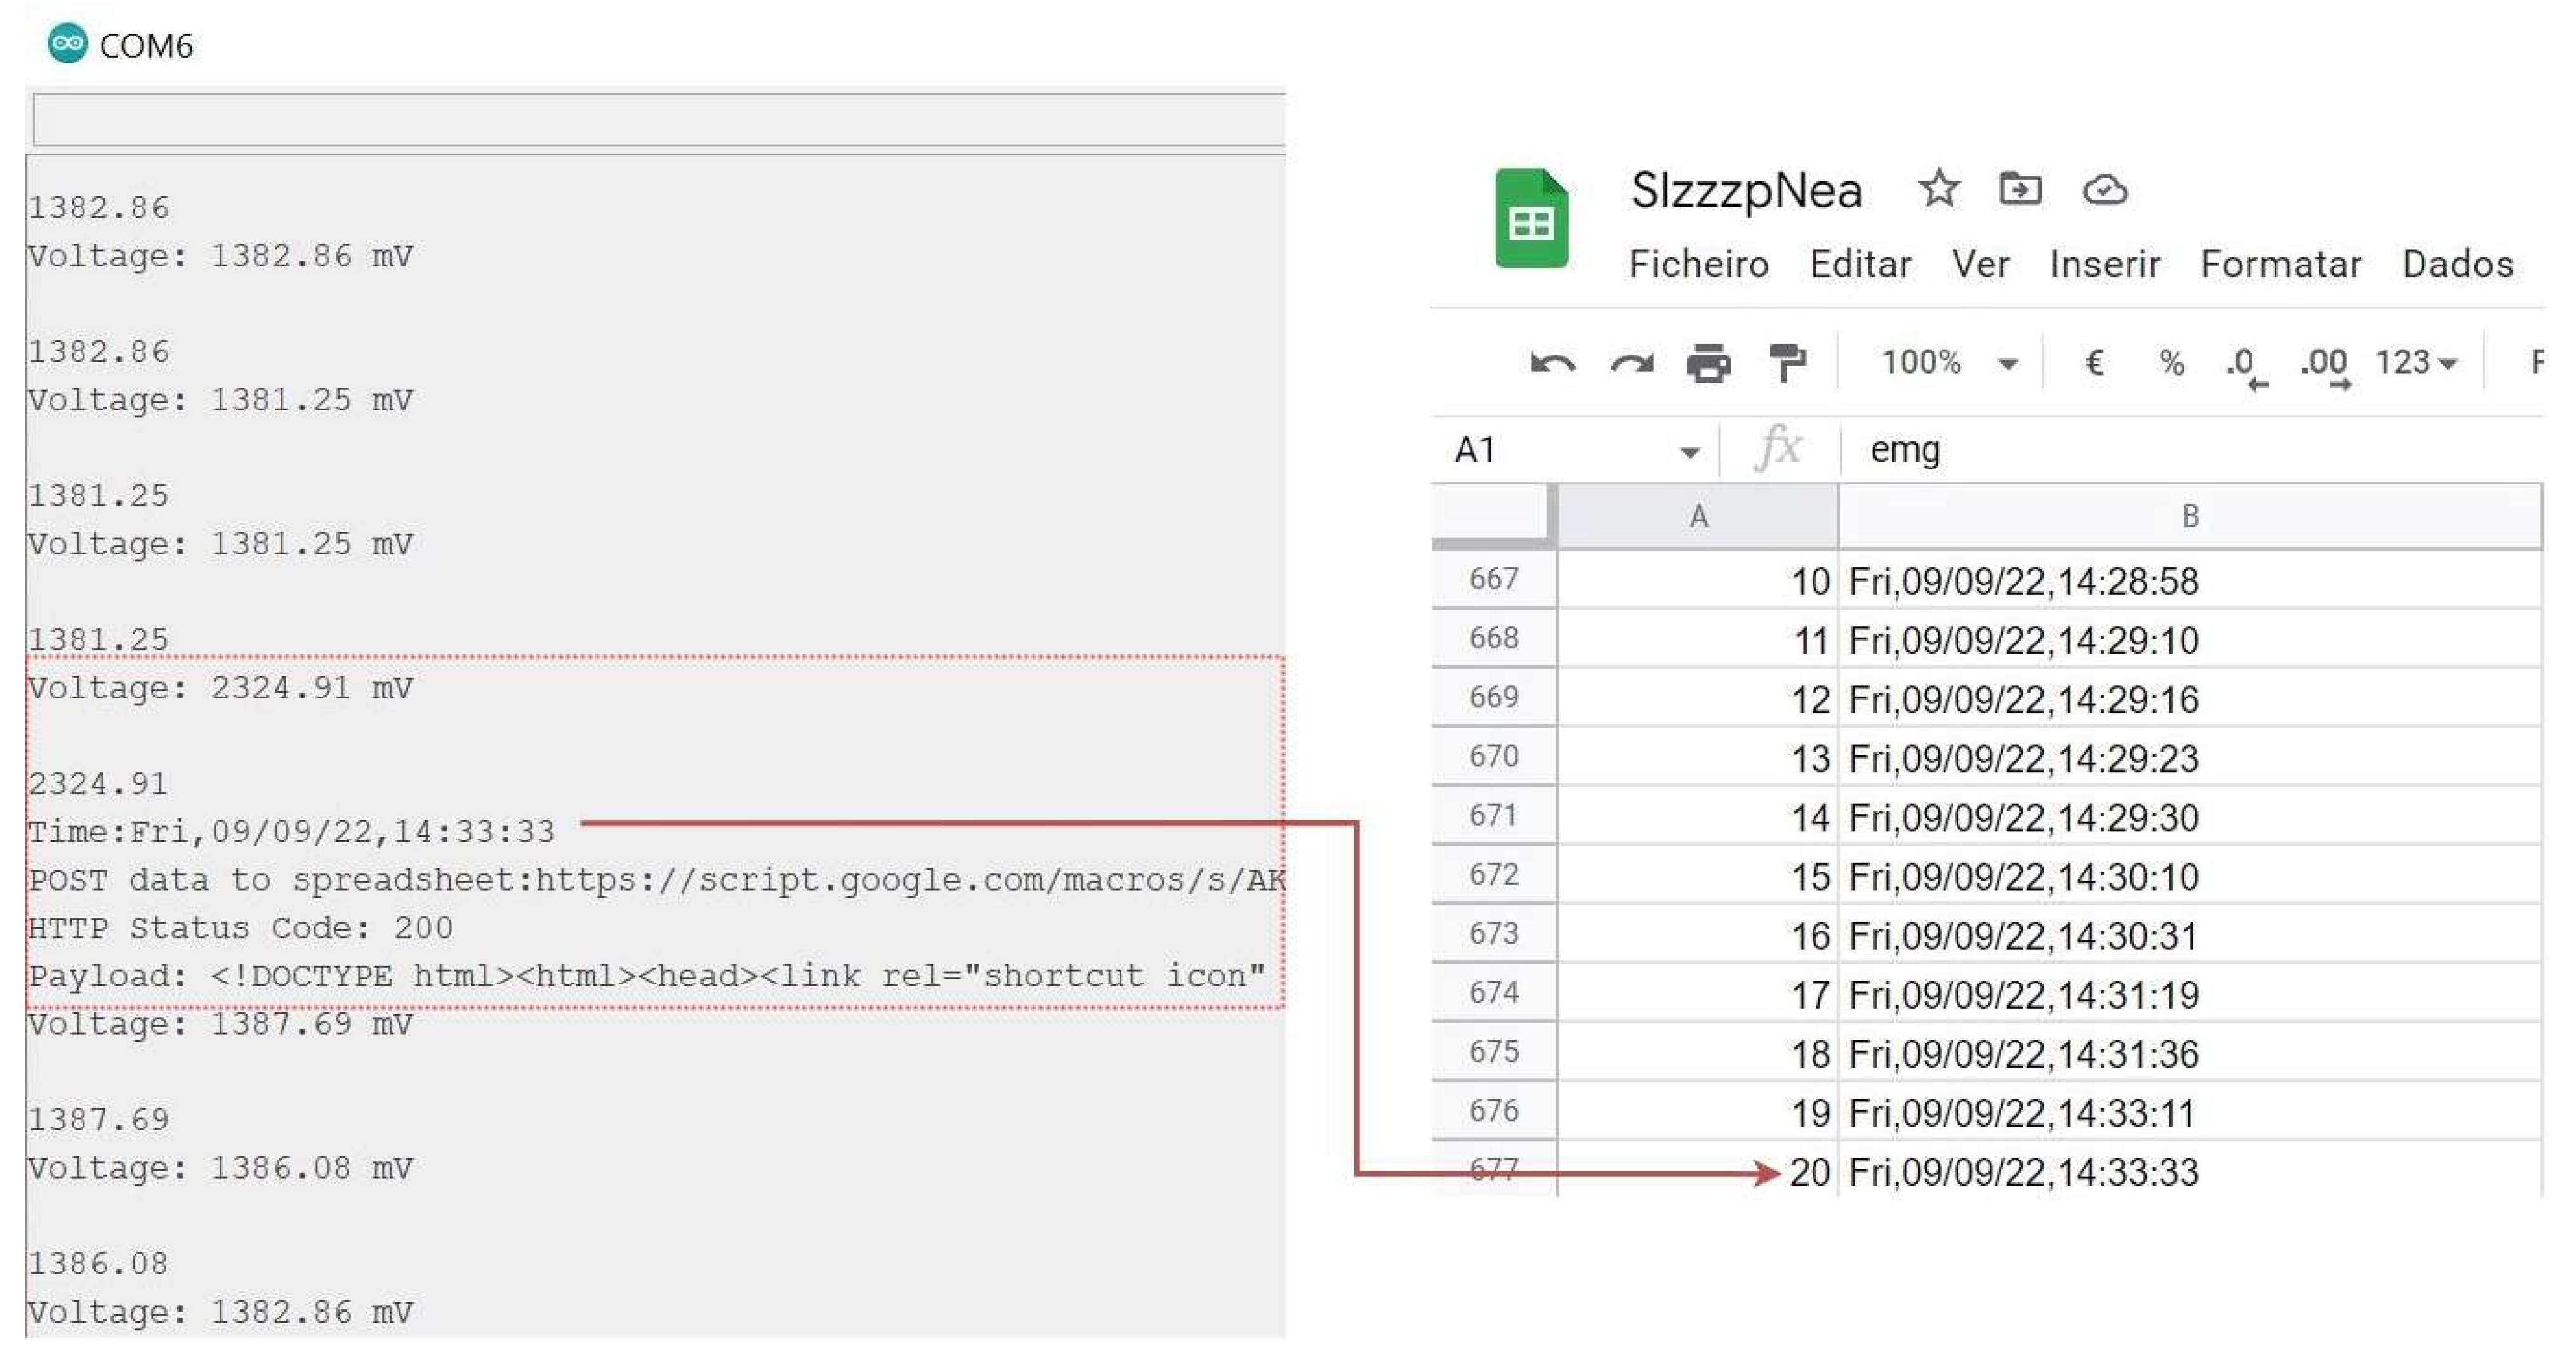Viewport: 2576px width, 1367px height.
Task: Click the print icon
Action: click(1708, 363)
